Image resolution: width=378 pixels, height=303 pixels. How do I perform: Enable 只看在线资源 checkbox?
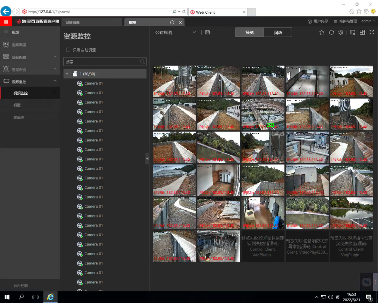[68, 50]
